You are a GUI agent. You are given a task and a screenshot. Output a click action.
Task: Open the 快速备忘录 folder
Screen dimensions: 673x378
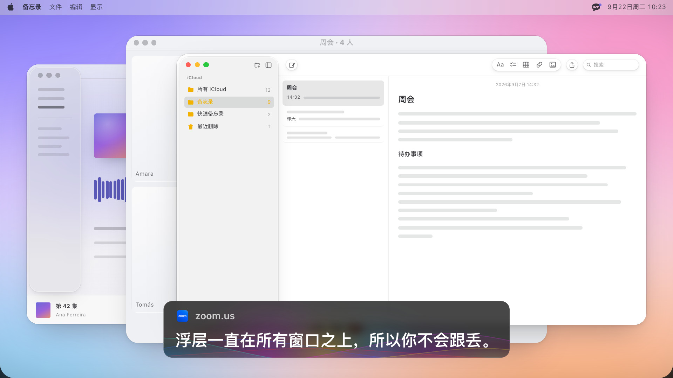coord(229,114)
